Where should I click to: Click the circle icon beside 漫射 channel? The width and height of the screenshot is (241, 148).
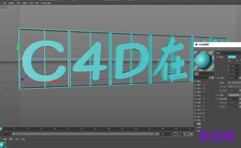195,85
